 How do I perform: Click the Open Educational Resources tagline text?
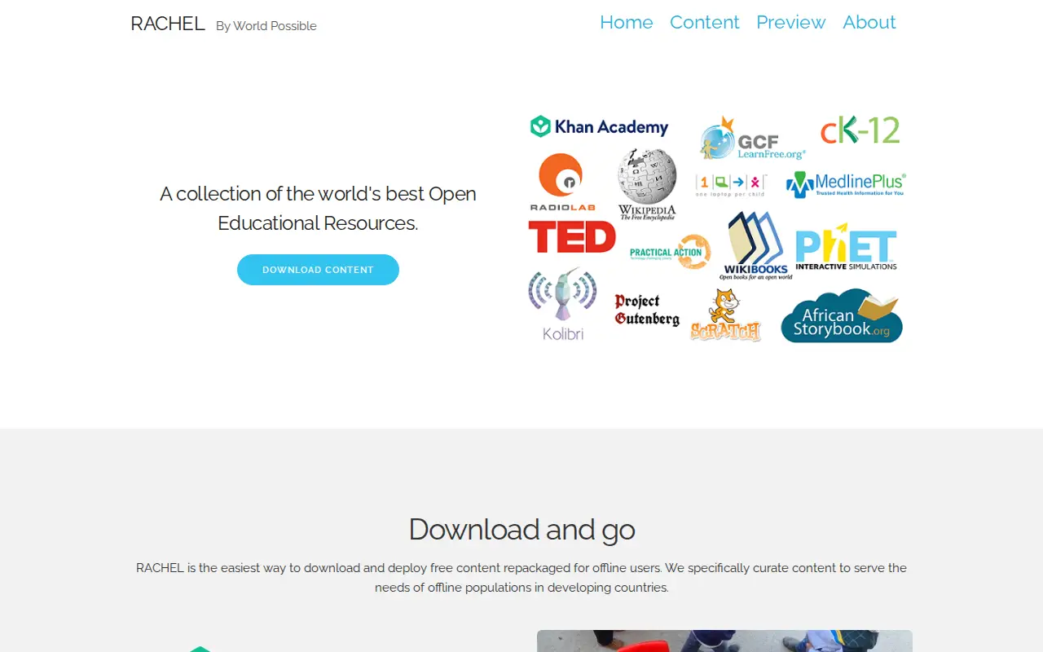pos(318,208)
